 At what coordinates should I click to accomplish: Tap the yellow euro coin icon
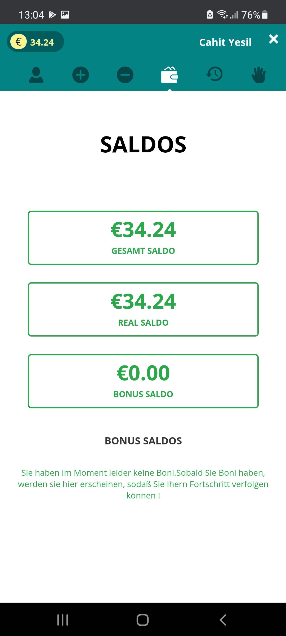point(19,42)
